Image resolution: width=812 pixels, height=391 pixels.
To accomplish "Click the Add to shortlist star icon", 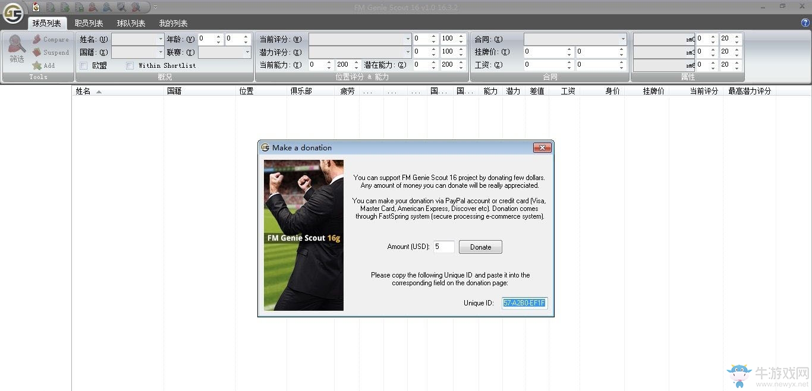I will point(37,65).
